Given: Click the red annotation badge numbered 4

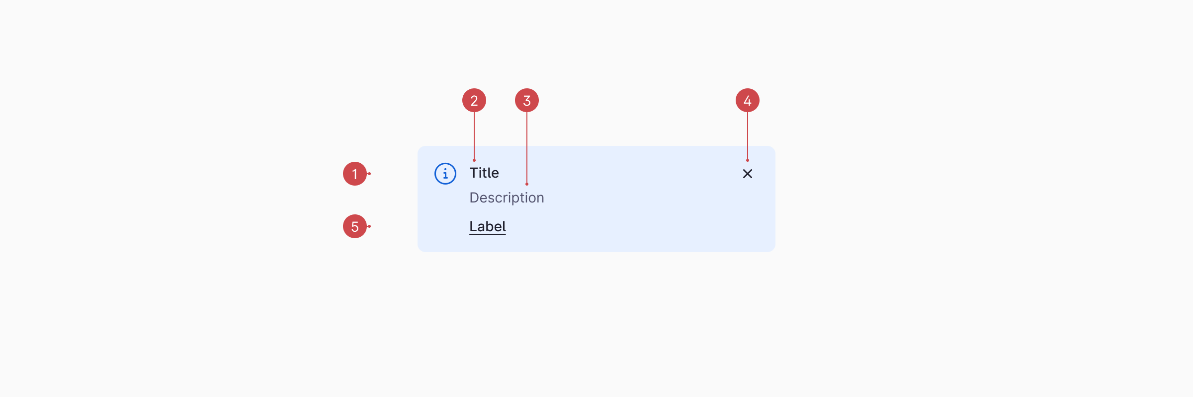Looking at the screenshot, I should coord(747,100).
